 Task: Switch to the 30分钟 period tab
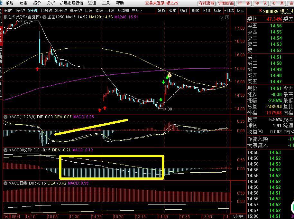61,10
